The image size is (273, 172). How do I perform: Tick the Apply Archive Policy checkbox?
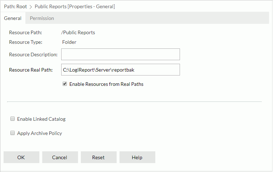(13, 133)
